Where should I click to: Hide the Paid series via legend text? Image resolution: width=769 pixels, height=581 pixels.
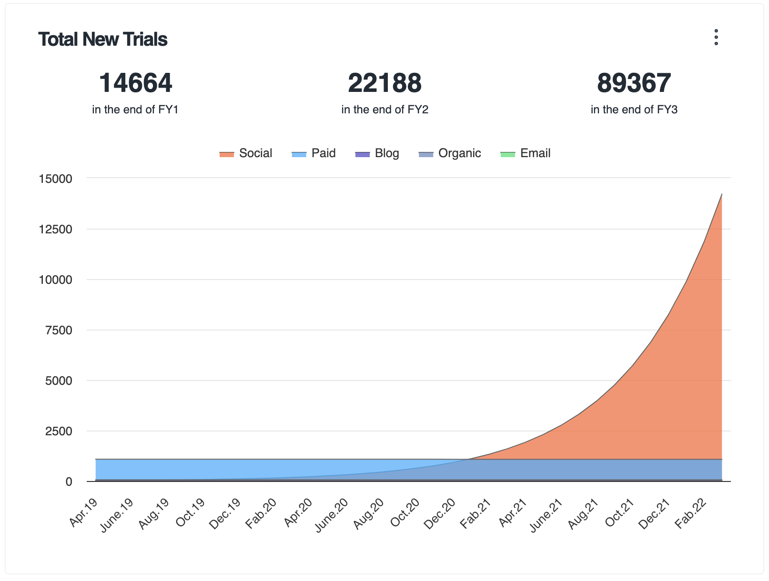pos(324,153)
